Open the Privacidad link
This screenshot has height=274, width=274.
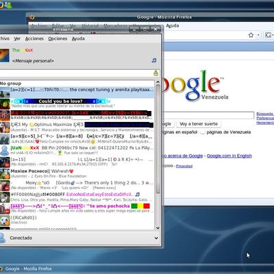click(184, 166)
